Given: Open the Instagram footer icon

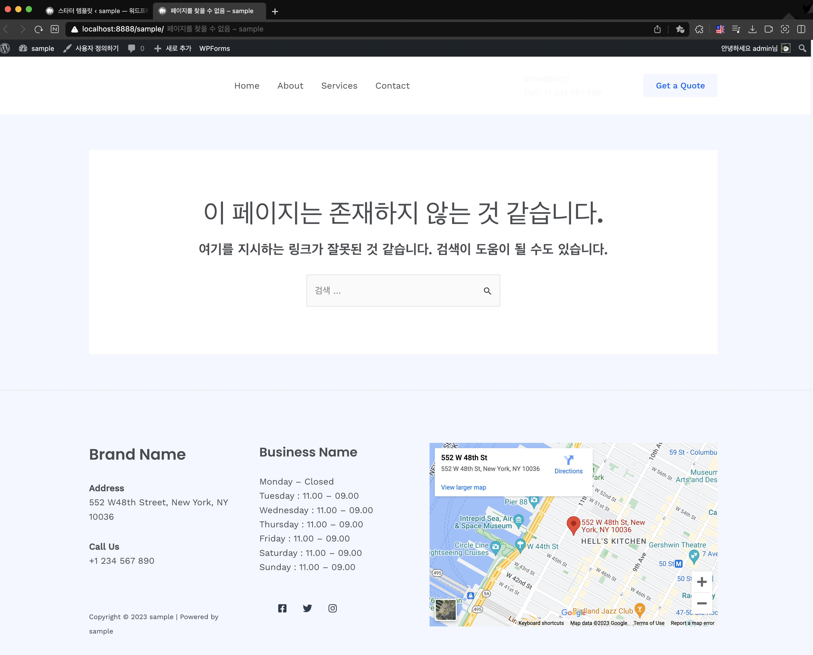Looking at the screenshot, I should pos(332,608).
